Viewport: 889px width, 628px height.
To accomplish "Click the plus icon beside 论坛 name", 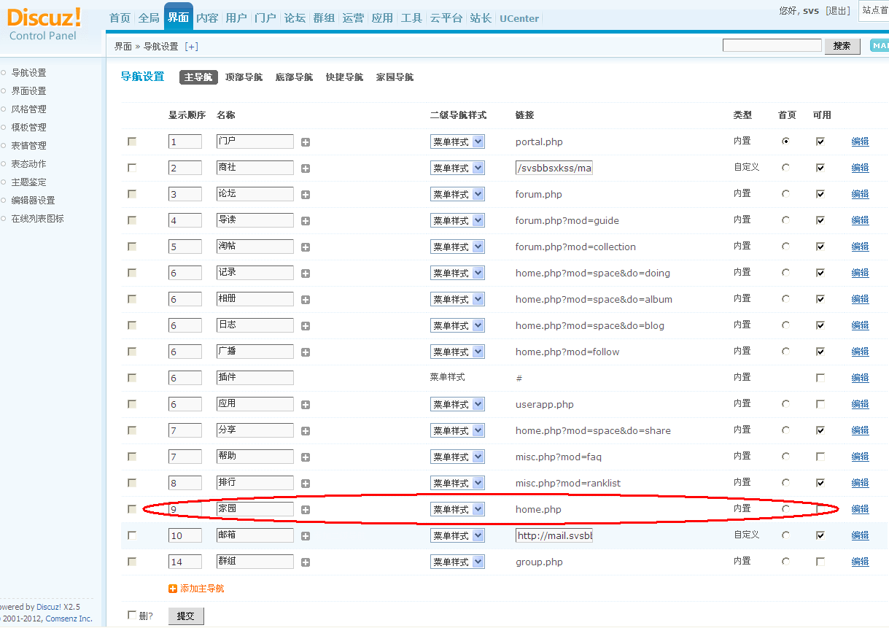I will (306, 195).
